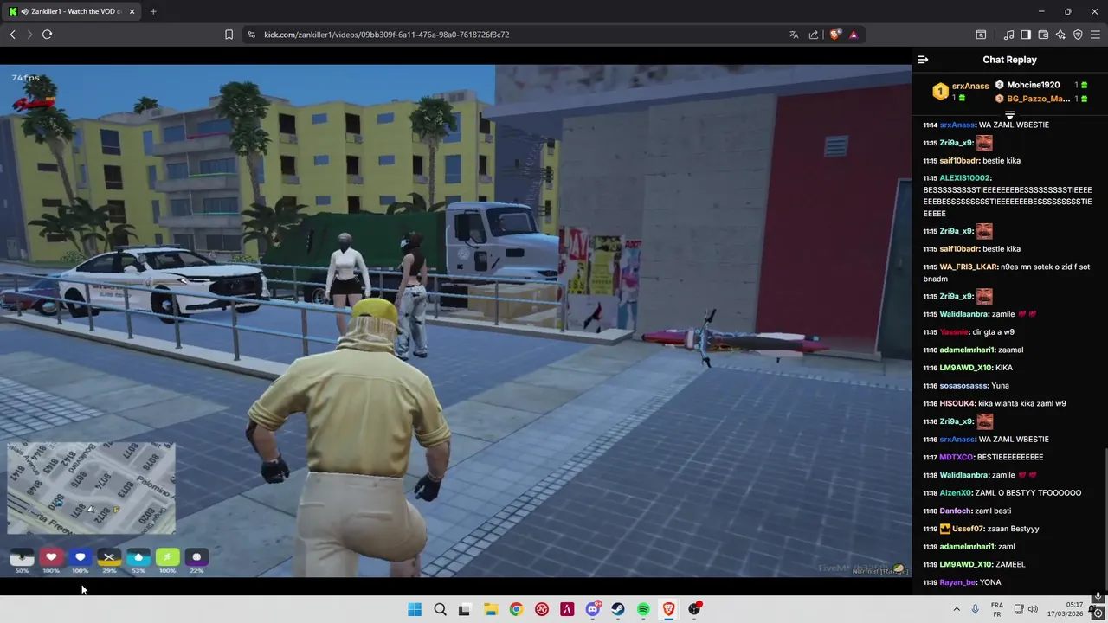Click the microphone icon in system tray
The height and width of the screenshot is (623, 1108).
975,609
